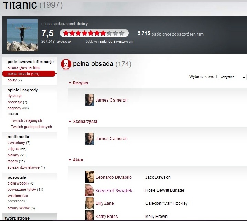Open 'dyskusje' in sidebar
Screen dimensions: 247x221
coord(15,96)
